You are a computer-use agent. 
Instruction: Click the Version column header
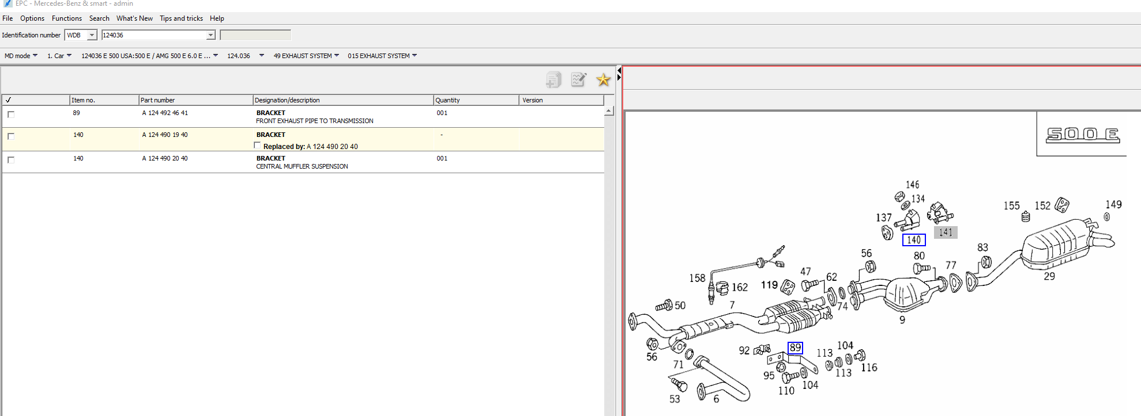pos(562,100)
